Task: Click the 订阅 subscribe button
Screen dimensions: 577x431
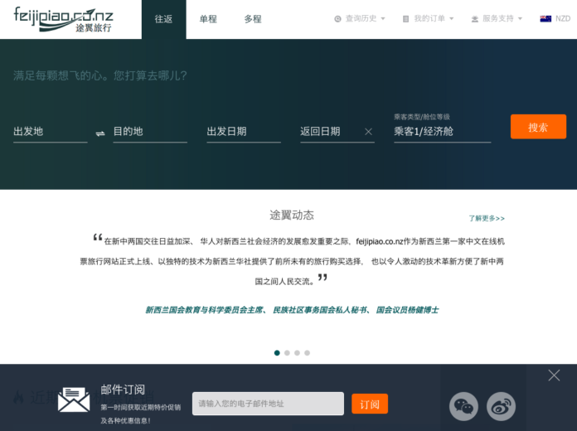Action: point(370,404)
